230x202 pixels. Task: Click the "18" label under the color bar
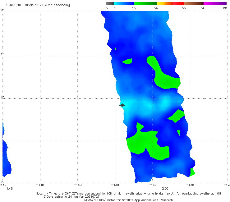[134, 8]
